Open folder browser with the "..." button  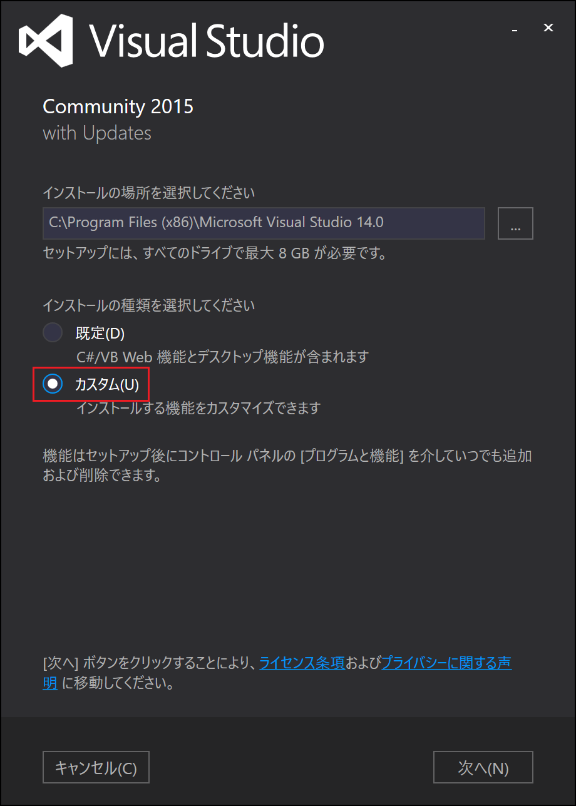[515, 223]
